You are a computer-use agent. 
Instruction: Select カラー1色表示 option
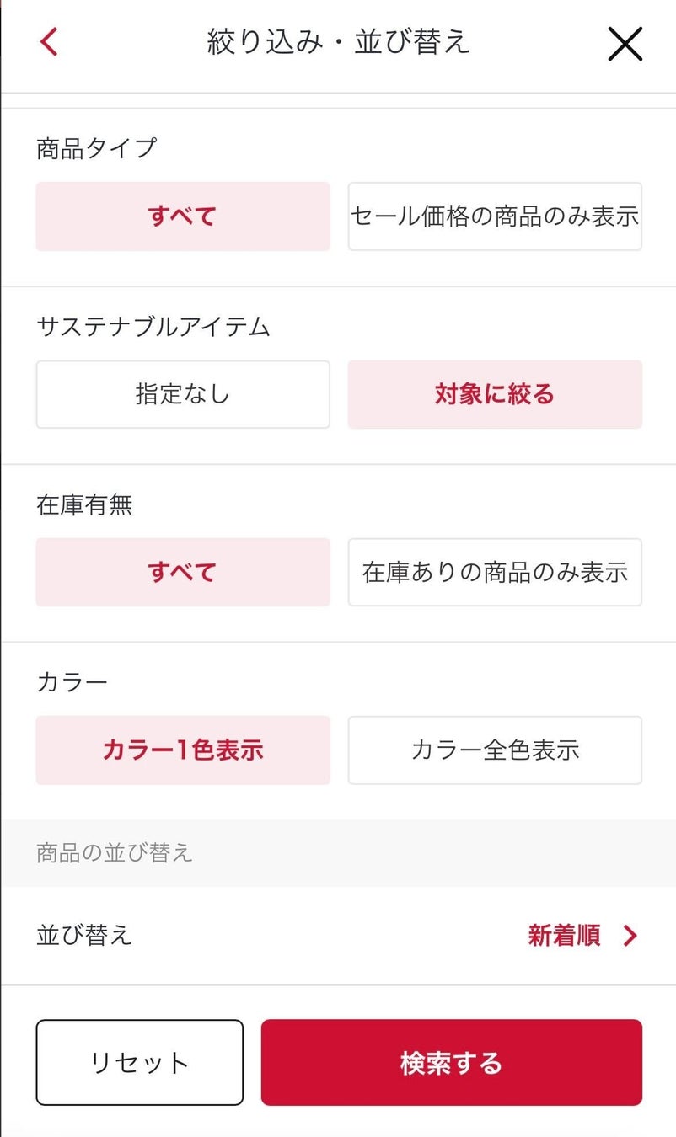pyautogui.click(x=183, y=750)
